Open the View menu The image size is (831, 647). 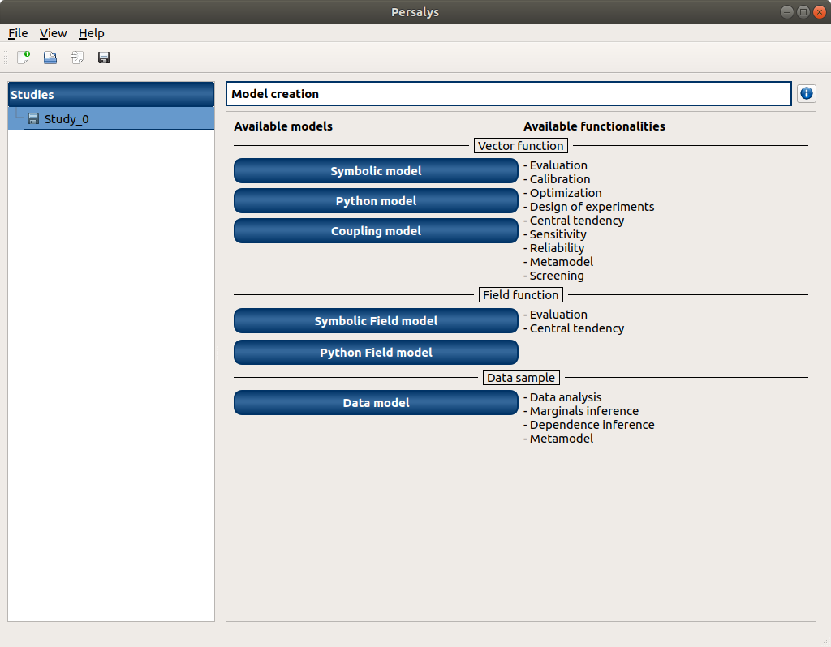click(x=54, y=33)
